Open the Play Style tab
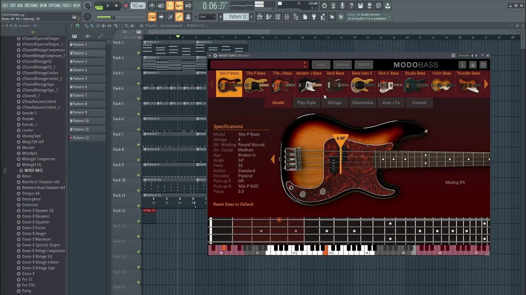Viewport: 526px width, 295px height. click(307, 102)
